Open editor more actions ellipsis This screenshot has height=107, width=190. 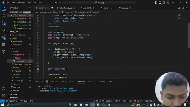point(187,8)
